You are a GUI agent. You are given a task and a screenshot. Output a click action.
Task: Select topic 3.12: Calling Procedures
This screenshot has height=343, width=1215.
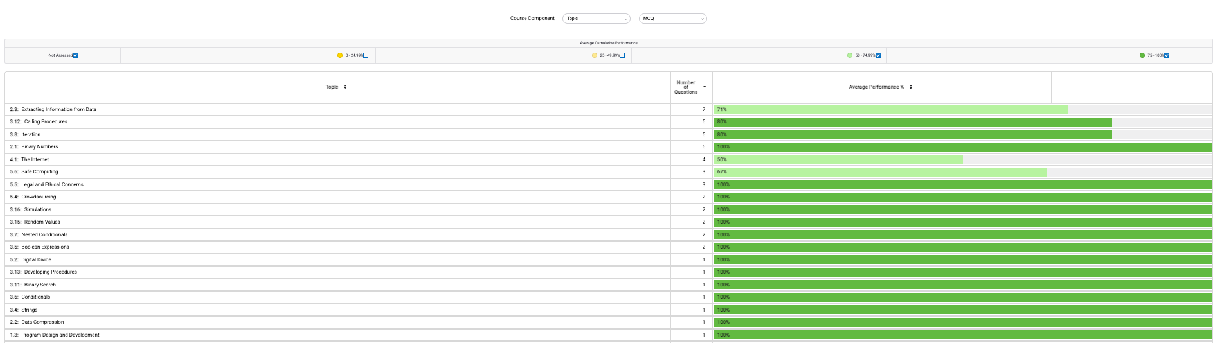point(39,121)
